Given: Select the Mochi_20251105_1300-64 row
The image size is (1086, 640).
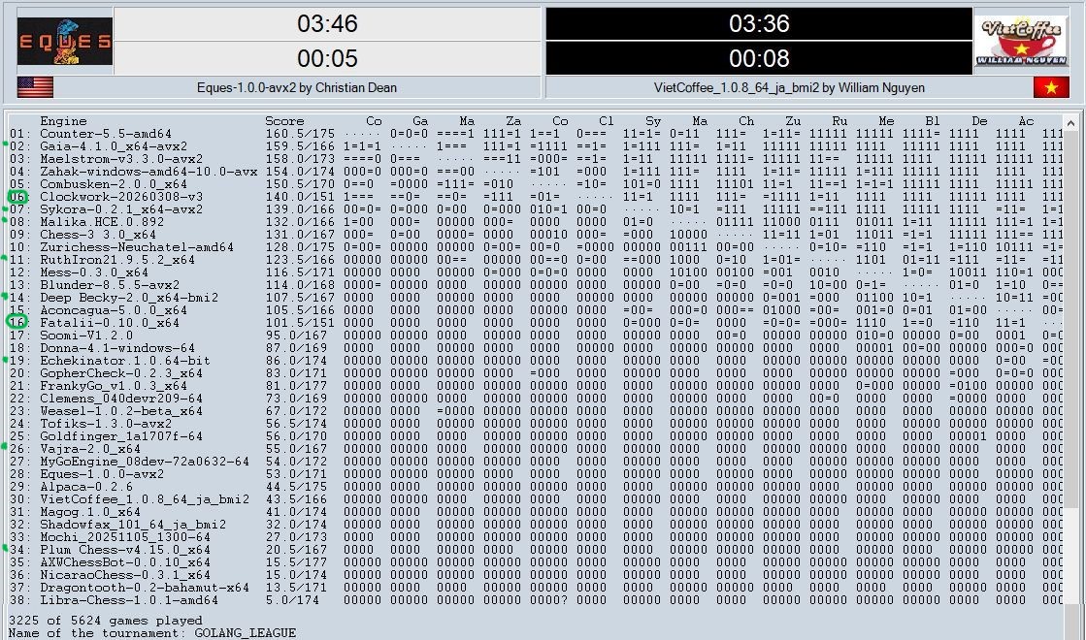Looking at the screenshot, I should point(535,537).
